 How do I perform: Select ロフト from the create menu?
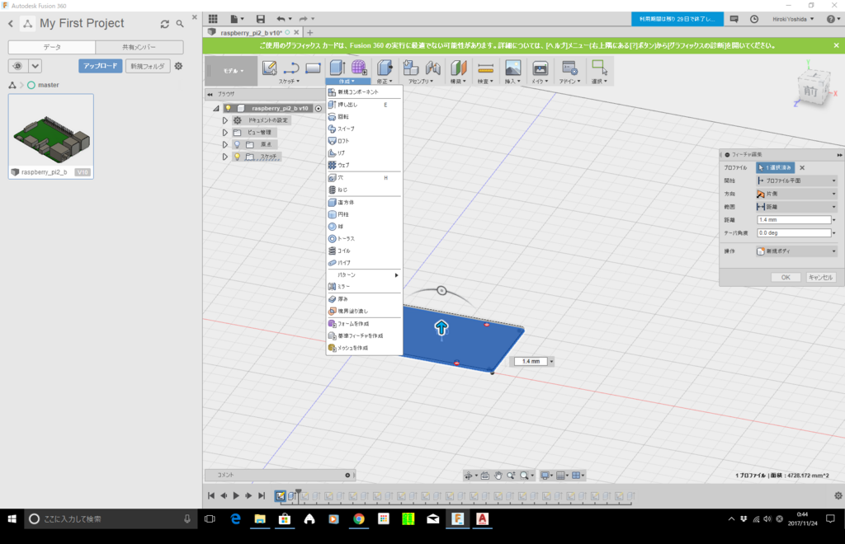364,141
